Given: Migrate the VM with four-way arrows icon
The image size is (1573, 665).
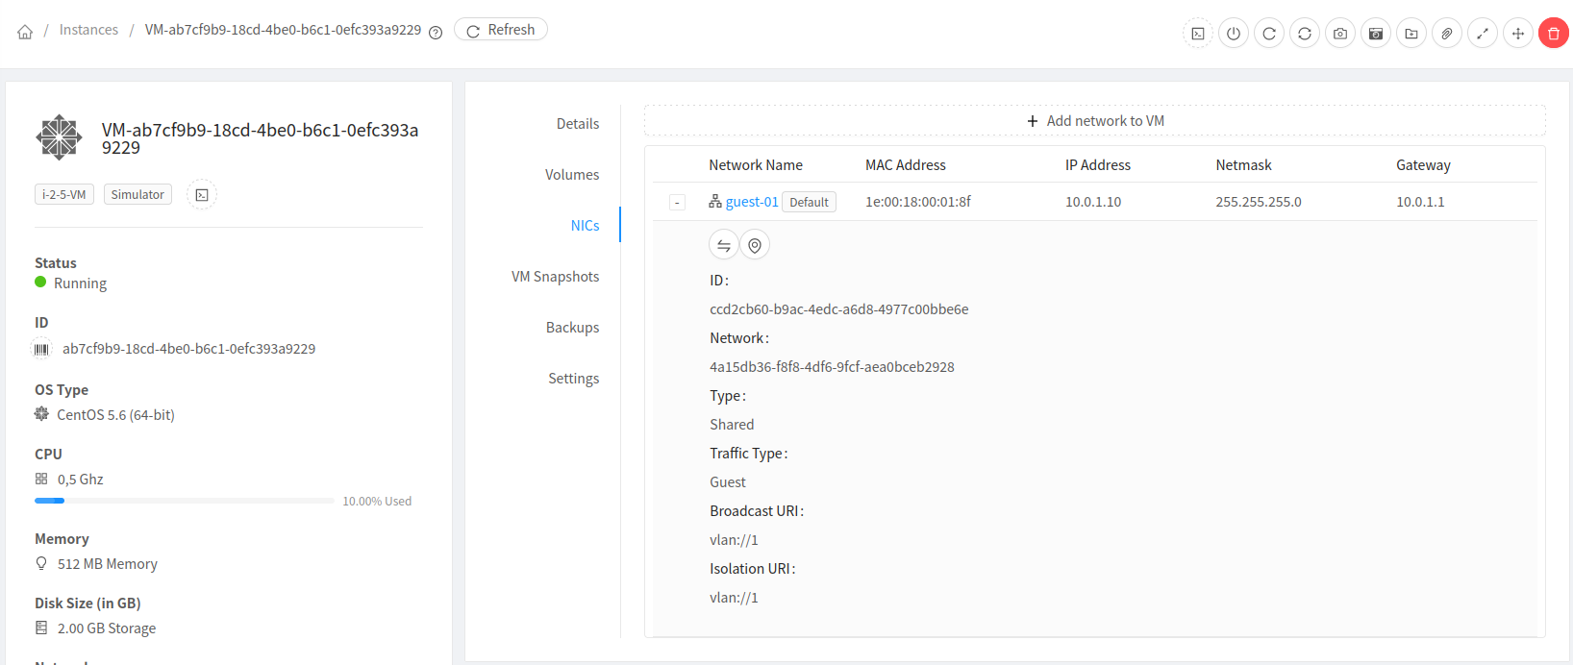Looking at the screenshot, I should point(1518,34).
